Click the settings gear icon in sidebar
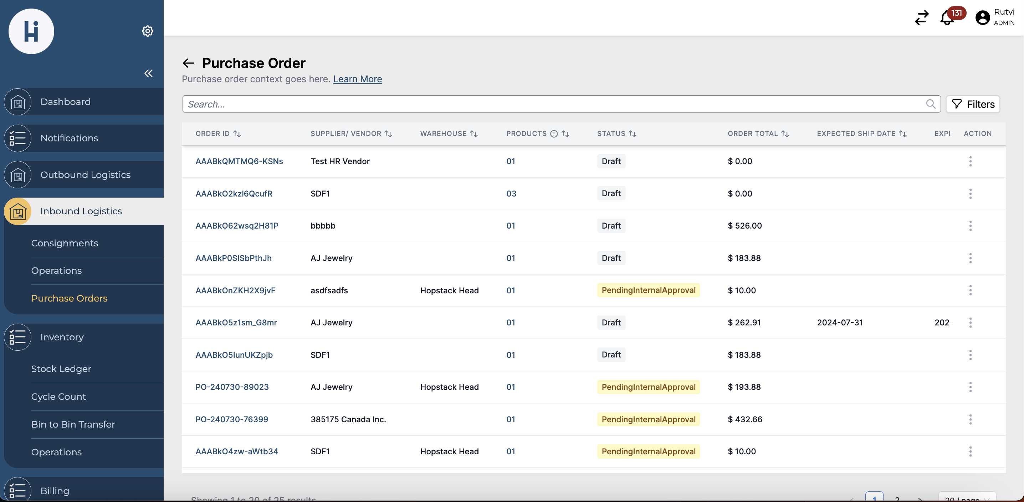Viewport: 1024px width, 502px height. [x=148, y=31]
